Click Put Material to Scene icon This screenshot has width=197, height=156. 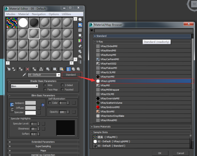(14, 69)
